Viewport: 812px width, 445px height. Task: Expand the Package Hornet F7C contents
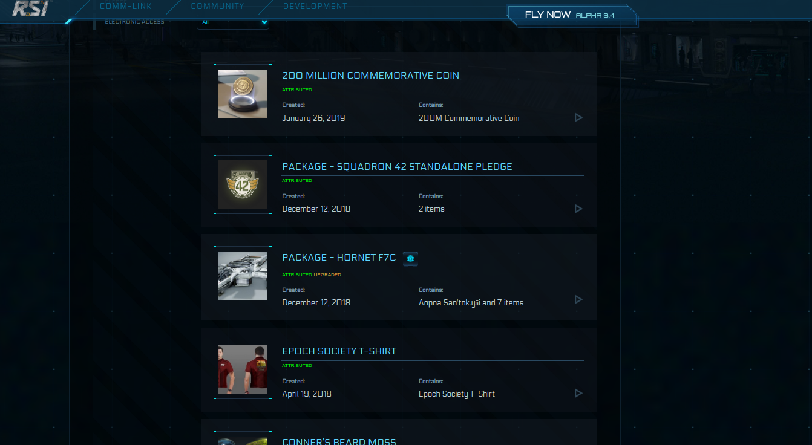point(578,299)
